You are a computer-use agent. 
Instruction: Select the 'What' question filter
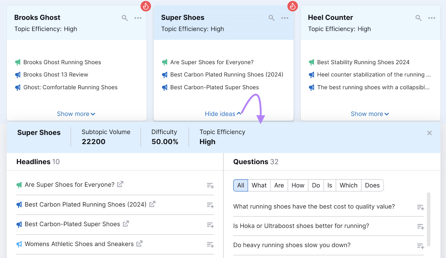point(259,185)
